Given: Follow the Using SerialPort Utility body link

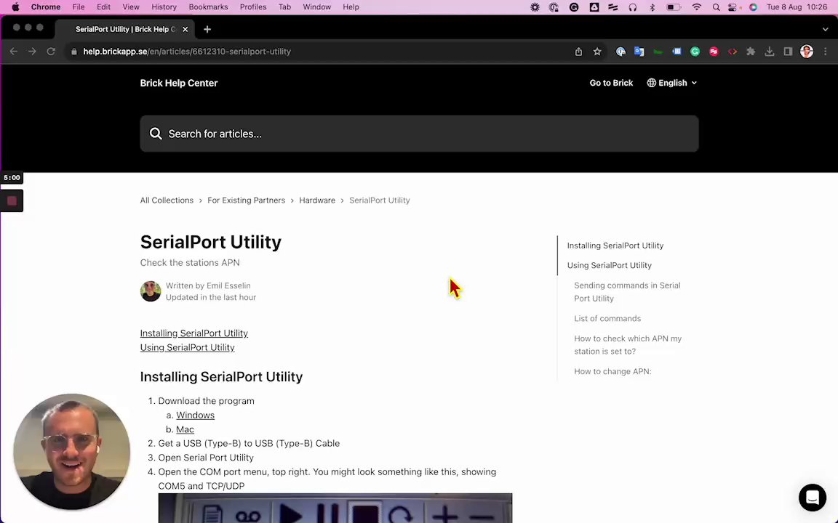Looking at the screenshot, I should click(187, 347).
